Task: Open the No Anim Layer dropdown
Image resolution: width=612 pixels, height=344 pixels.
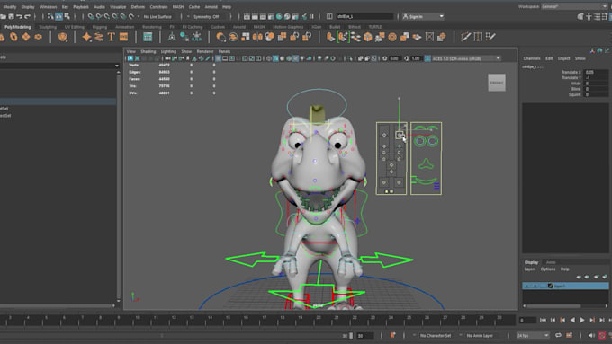Action: pyautogui.click(x=480, y=335)
